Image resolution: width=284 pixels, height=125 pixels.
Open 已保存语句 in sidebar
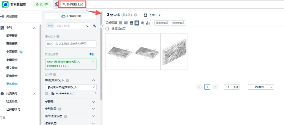pos(13,109)
